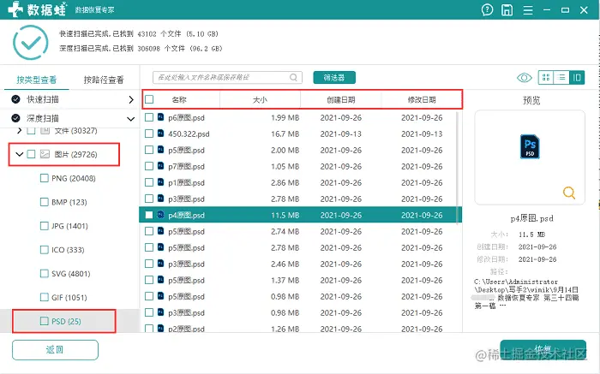Screen dimensions: 600x374
Task: Select the p2原图.psd row
Action: [300, 328]
